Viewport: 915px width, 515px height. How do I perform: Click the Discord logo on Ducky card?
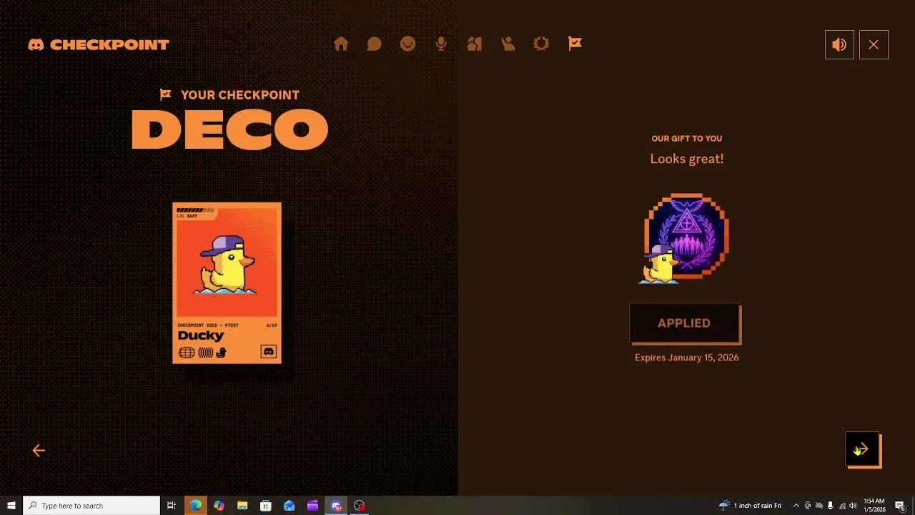click(x=269, y=351)
